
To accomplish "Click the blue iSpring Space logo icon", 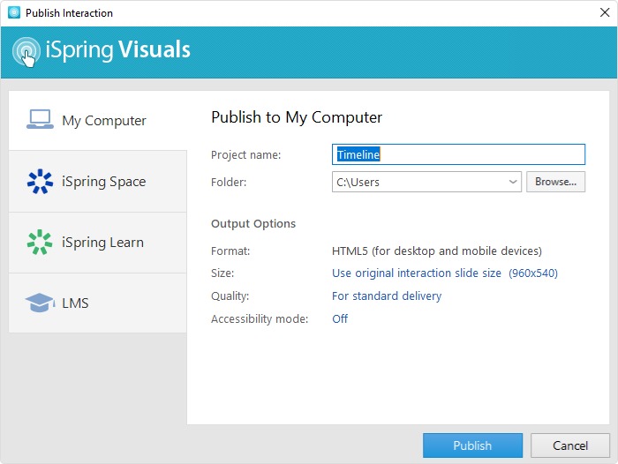I will pos(40,182).
